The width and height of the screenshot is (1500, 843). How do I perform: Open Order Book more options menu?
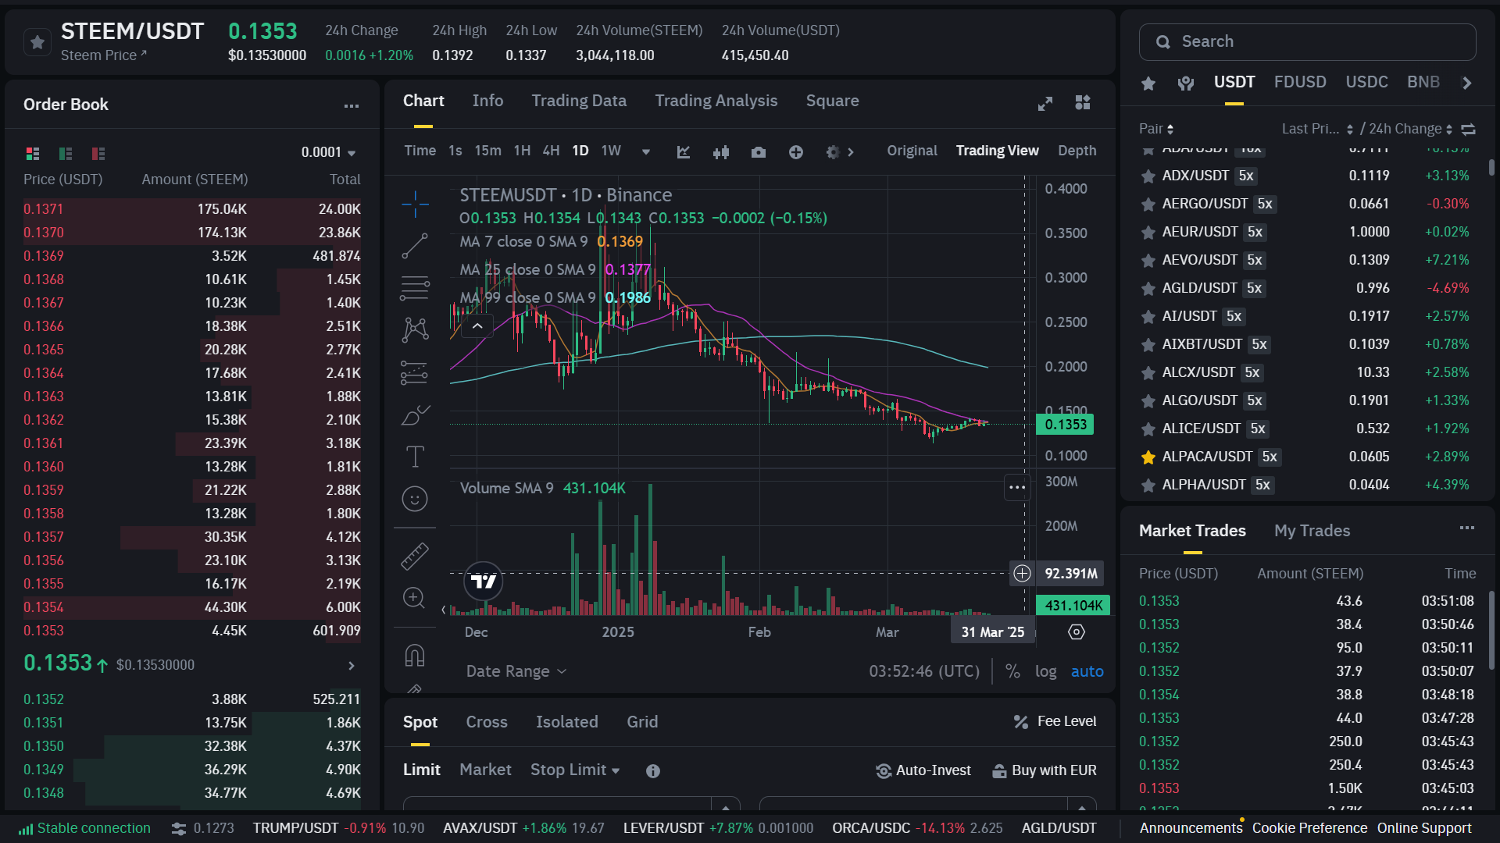pos(352,105)
